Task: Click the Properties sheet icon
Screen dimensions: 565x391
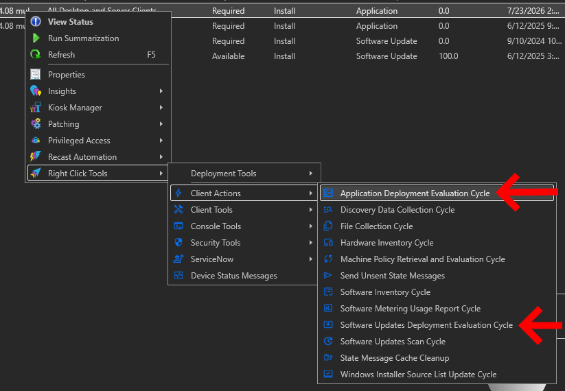Action: click(36, 75)
